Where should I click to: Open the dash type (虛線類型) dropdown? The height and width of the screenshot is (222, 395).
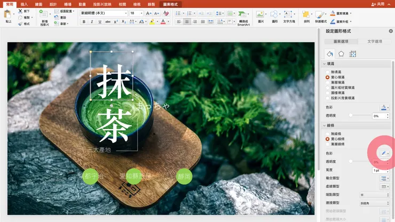(384, 187)
